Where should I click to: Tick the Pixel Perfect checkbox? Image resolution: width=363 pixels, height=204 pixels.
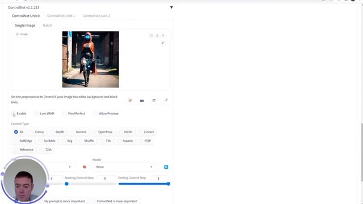point(64,113)
